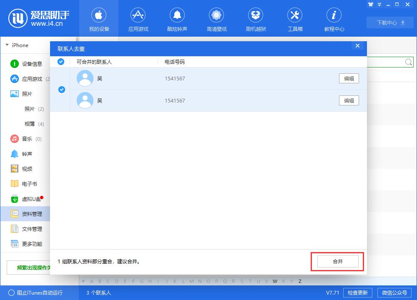Click the 合并 merge button
This screenshot has height=300, width=417.
337,261
